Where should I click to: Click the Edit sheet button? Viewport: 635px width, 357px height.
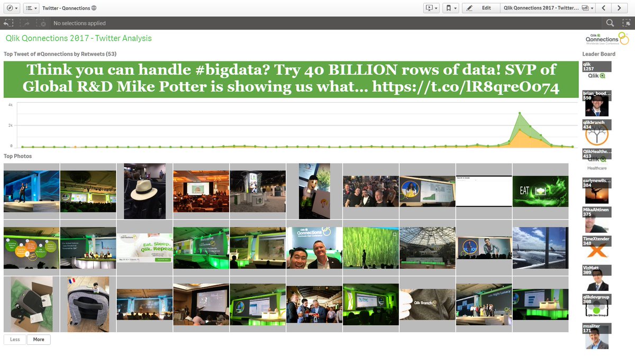[x=480, y=8]
